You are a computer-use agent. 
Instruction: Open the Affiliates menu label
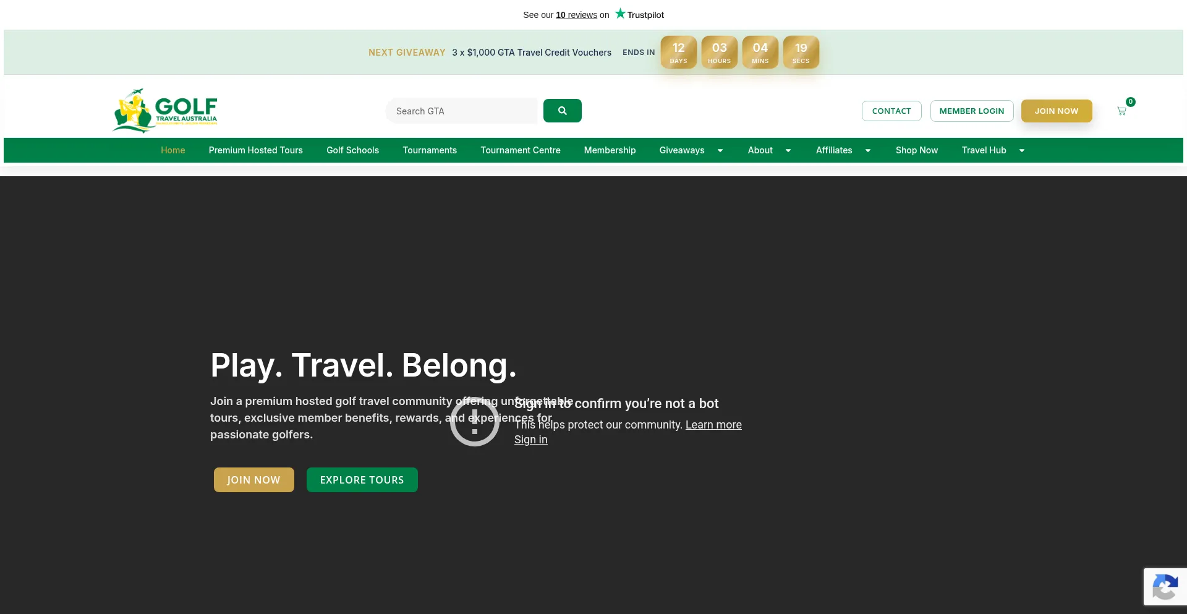[834, 150]
